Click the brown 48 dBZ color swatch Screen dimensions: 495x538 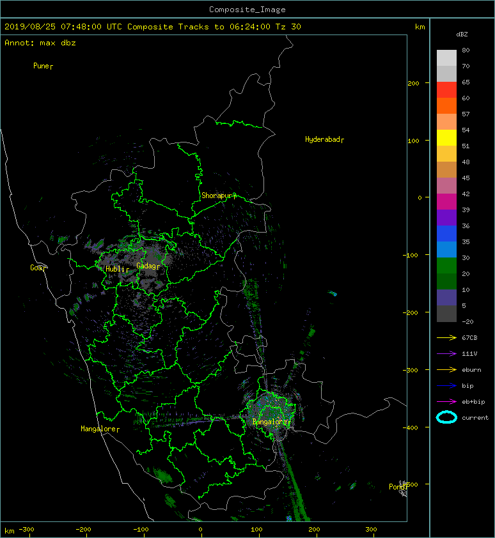(446, 169)
